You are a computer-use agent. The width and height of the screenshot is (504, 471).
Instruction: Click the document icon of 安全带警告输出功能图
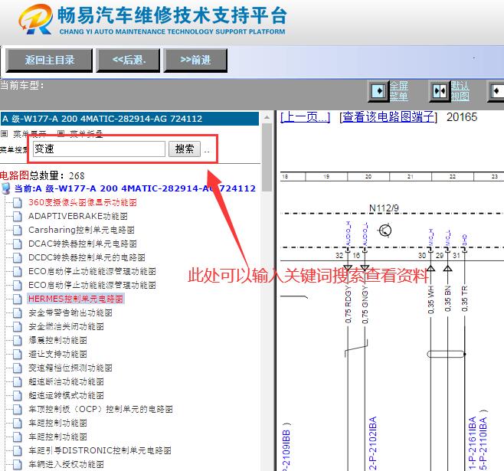(18, 313)
